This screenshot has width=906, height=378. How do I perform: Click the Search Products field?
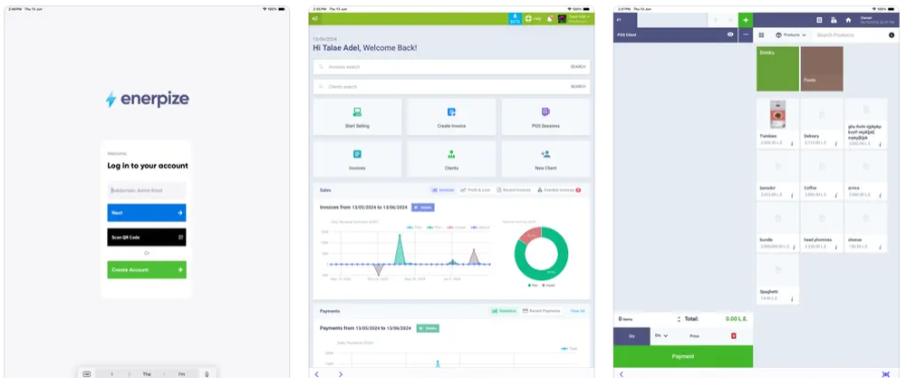coord(848,35)
